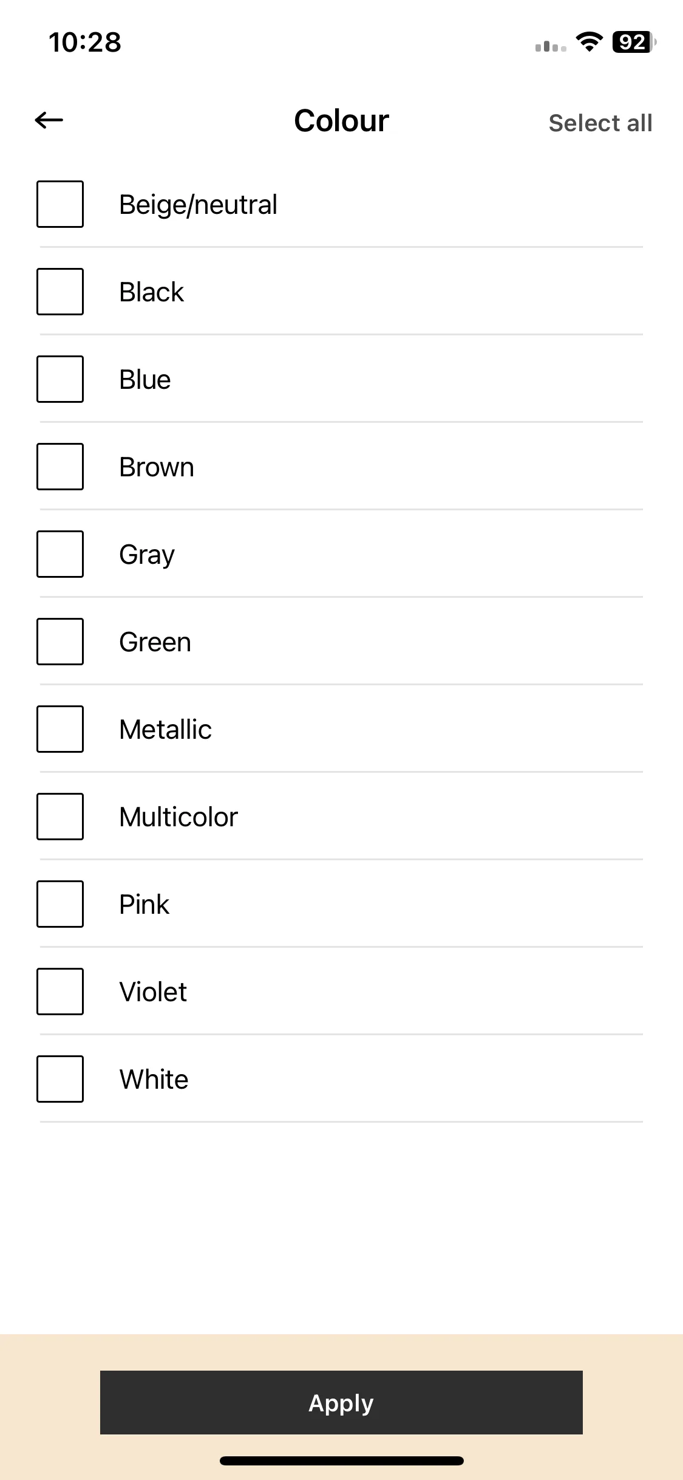Screen dimensions: 683x1480
Task: Tick the Black colour checkbox
Action: pyautogui.click(x=60, y=292)
